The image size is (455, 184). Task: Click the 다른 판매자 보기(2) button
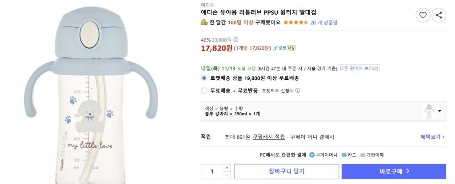(x=359, y=68)
